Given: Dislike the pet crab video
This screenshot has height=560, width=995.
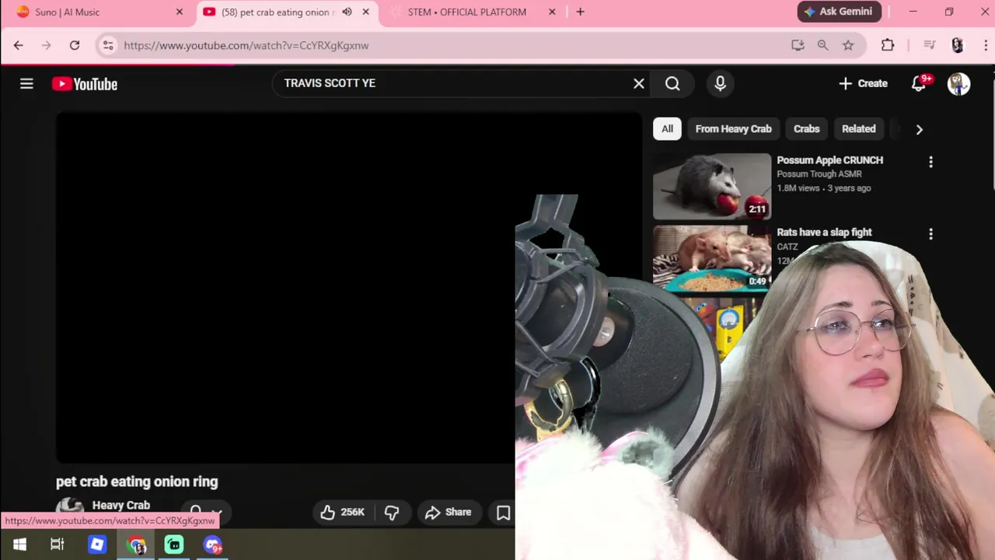Looking at the screenshot, I should tap(392, 512).
